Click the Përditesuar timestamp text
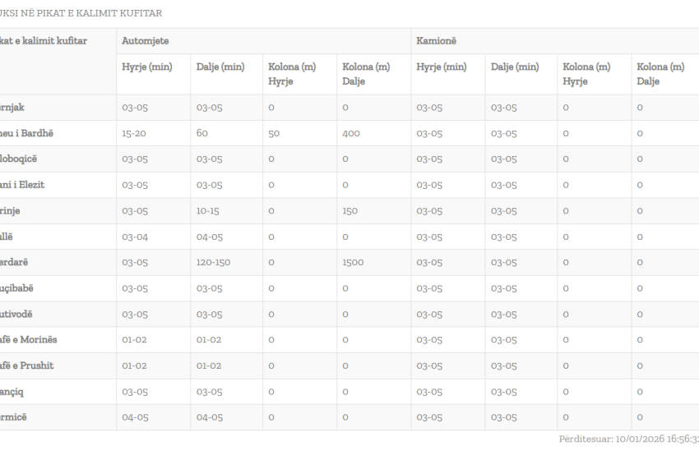This screenshot has width=699, height=460. coord(628,439)
